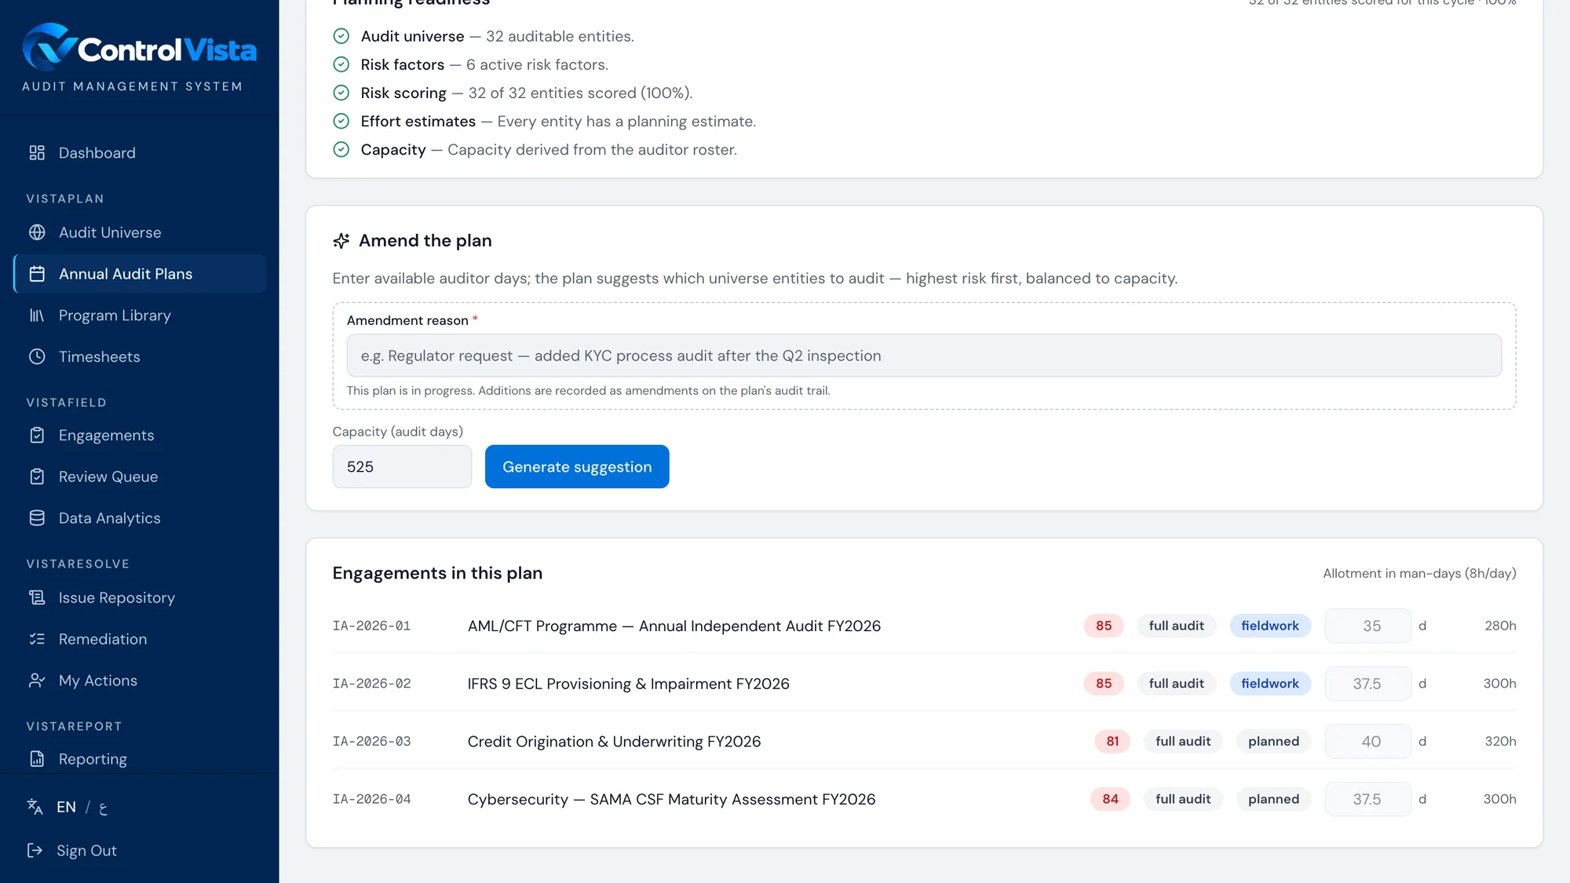Select the Remediation checklist icon
Viewport: 1570px width, 883px height.
point(37,639)
